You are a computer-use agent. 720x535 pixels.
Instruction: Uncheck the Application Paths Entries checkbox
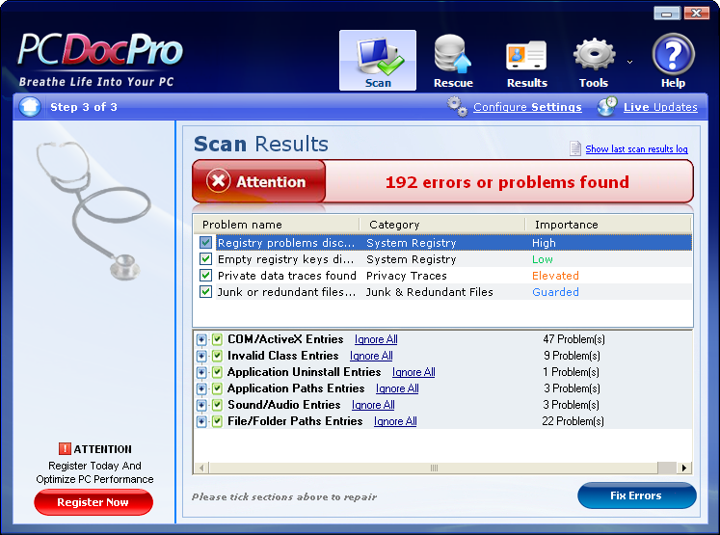coord(217,388)
